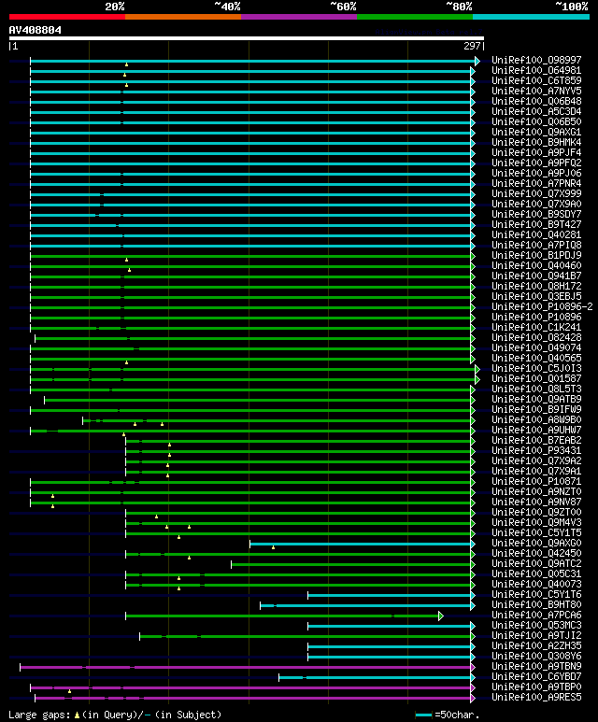This screenshot has height=722, width=598.
Task: Click the UniRef100_Q01587 label
Action: 536,379
